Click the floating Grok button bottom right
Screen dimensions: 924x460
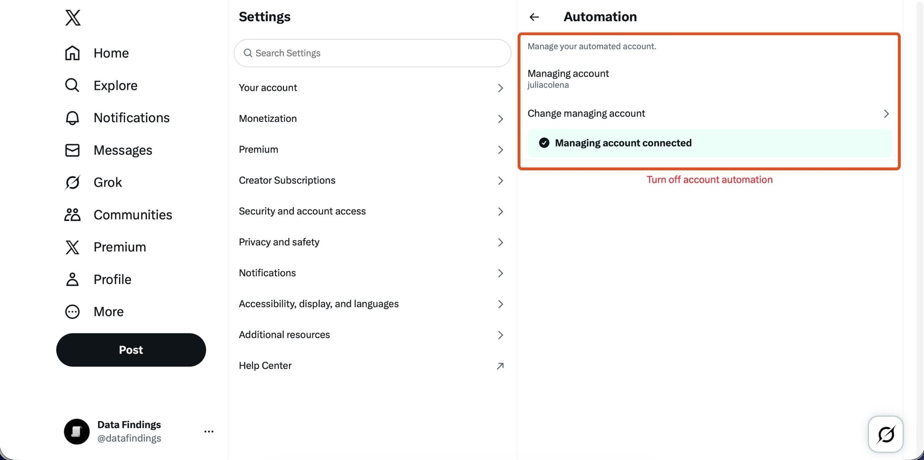click(885, 434)
